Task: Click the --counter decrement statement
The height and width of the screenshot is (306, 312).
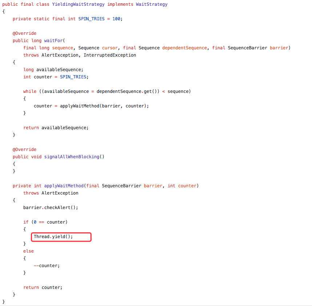Action: pos(47,266)
